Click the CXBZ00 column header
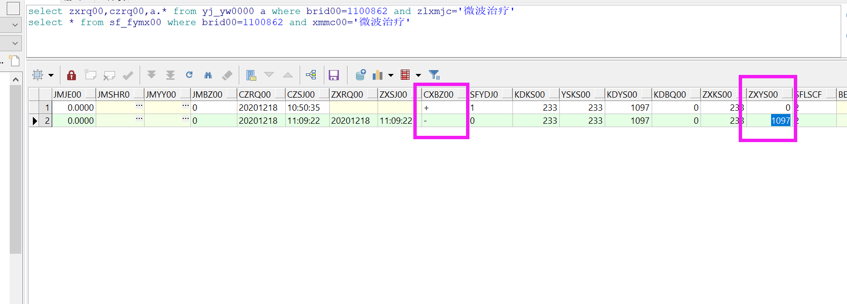The image size is (847, 304). coord(445,94)
